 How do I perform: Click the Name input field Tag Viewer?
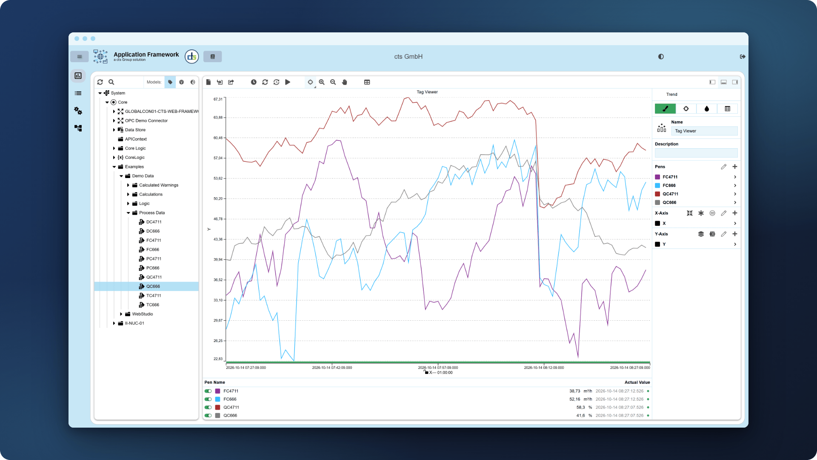point(704,131)
